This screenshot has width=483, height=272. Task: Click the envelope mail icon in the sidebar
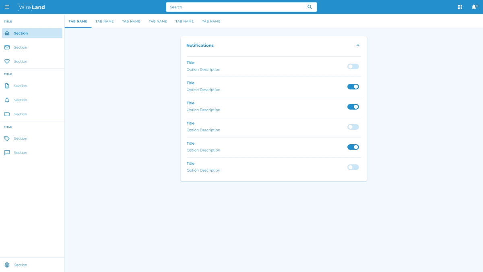[7, 48]
